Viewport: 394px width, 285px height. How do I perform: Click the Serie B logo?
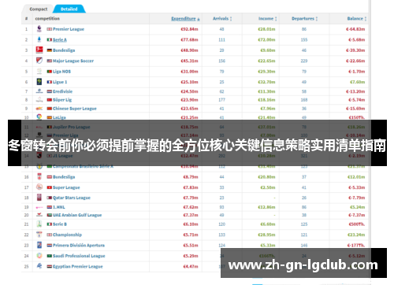[39, 224]
